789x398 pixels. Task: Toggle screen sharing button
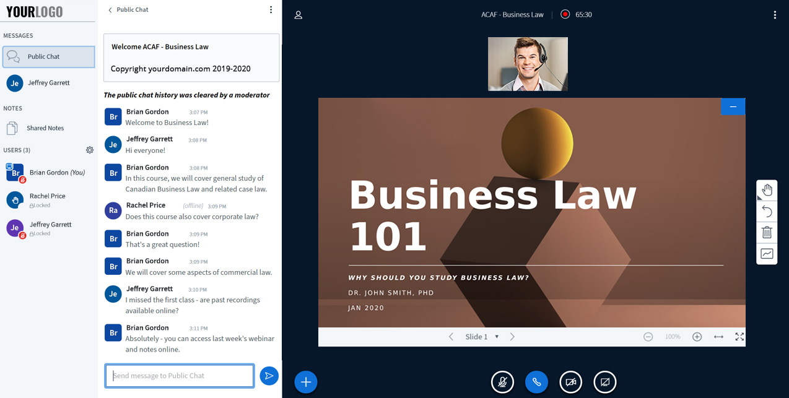(605, 383)
